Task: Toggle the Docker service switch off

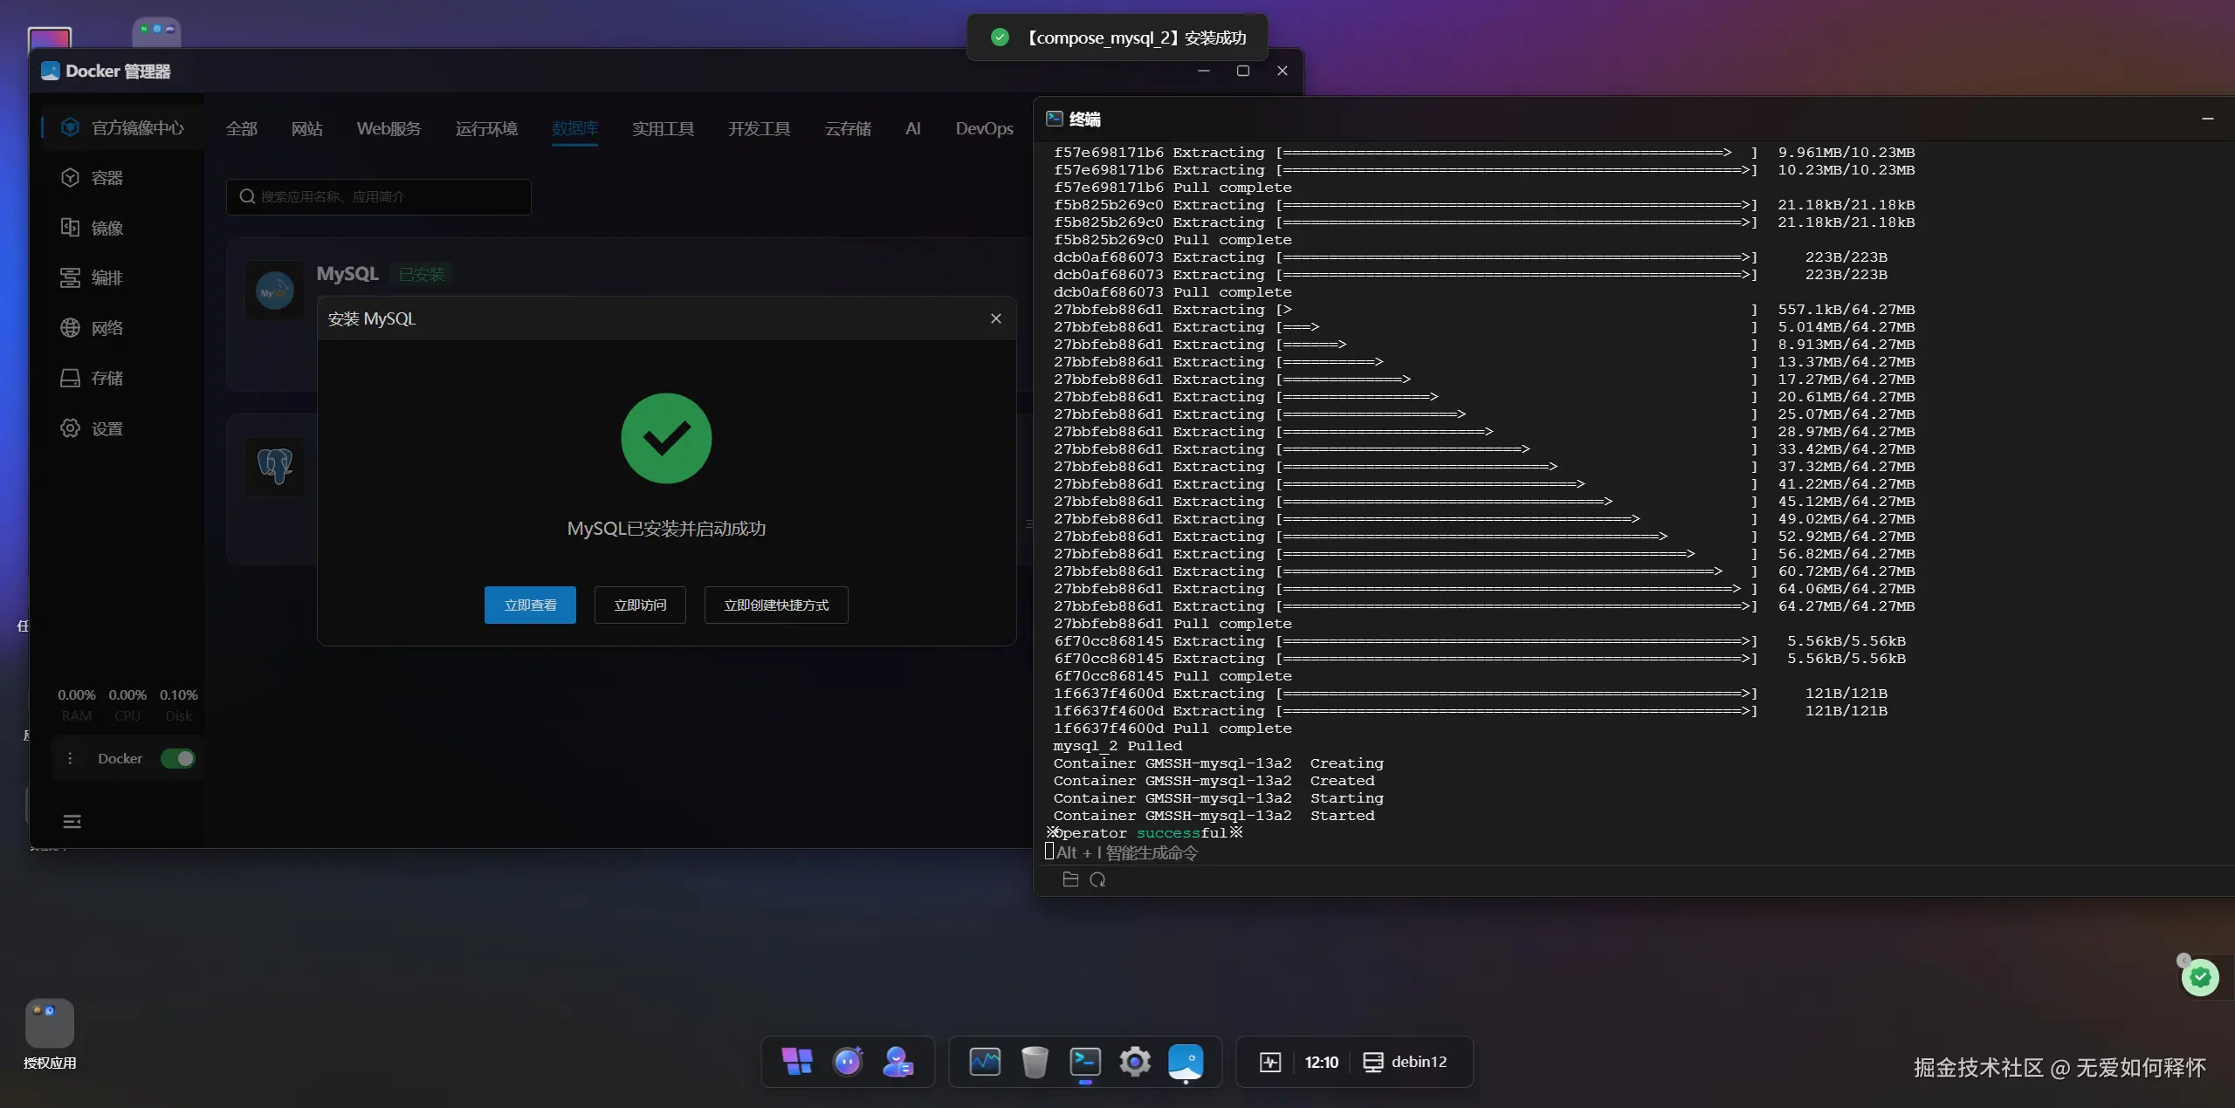Action: point(178,758)
